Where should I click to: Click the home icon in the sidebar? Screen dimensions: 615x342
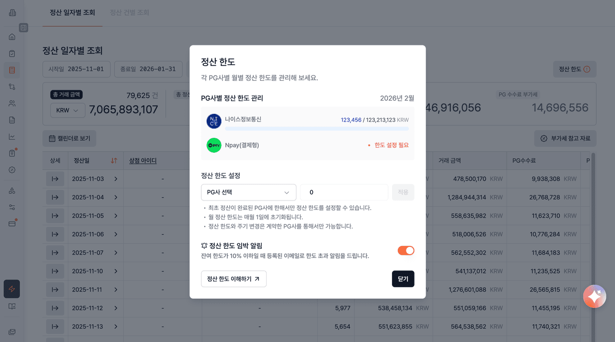click(x=12, y=37)
